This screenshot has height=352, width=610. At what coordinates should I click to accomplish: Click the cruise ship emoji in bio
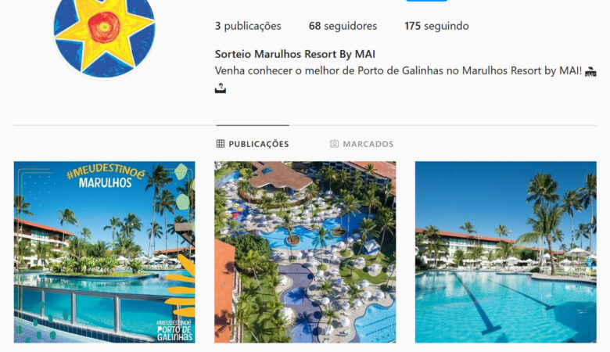pos(590,71)
